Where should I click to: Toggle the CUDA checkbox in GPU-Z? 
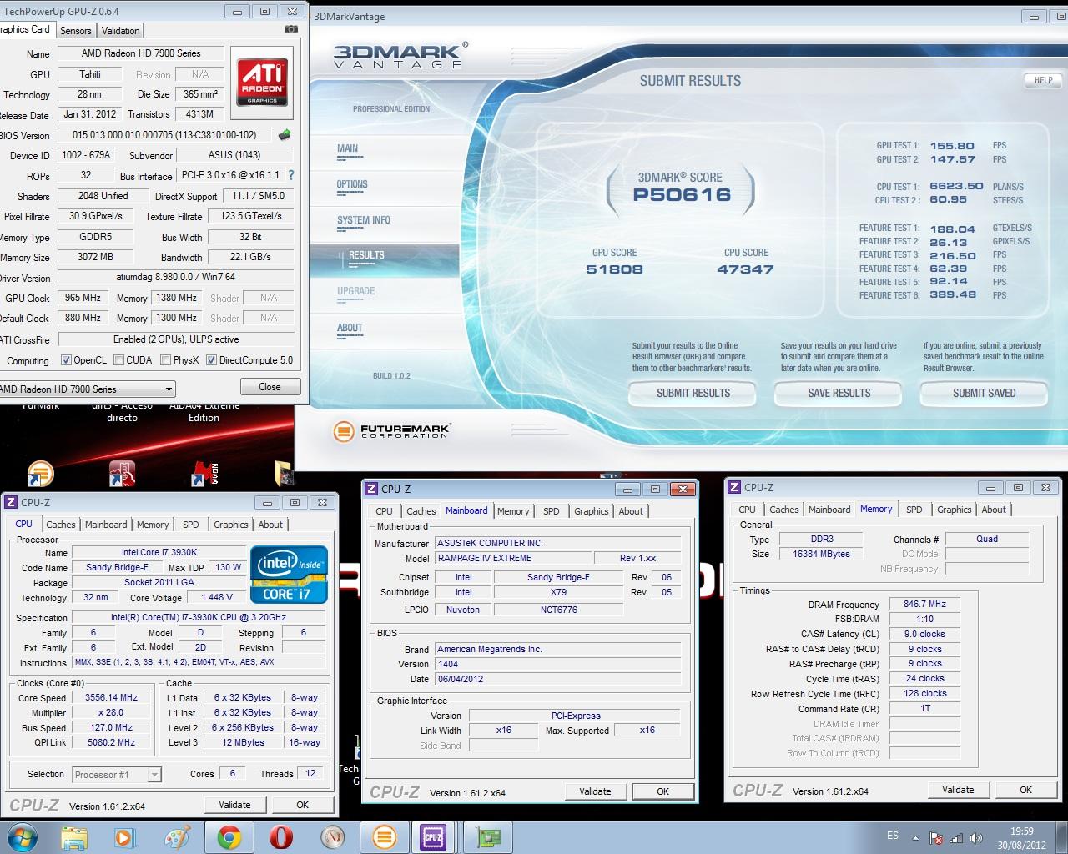[118, 360]
